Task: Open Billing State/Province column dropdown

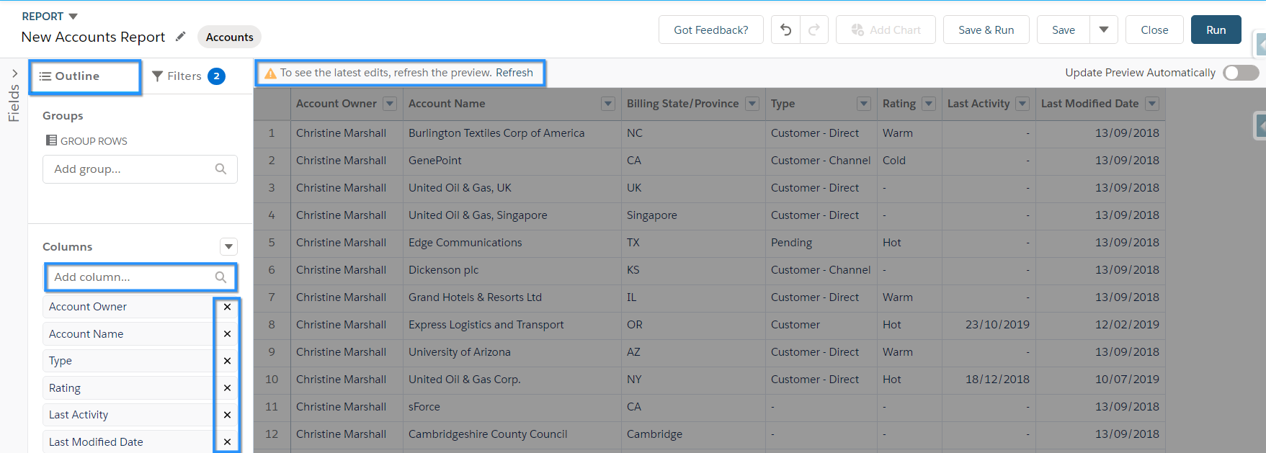Action: (x=752, y=104)
